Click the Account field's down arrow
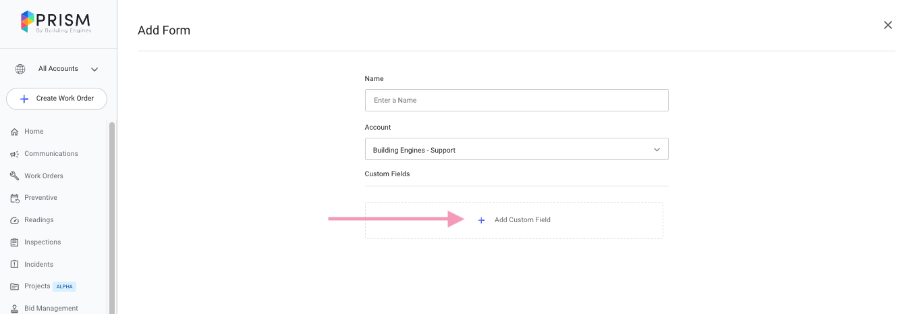 click(657, 150)
